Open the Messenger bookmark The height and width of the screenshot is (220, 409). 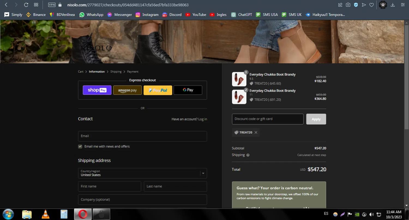(x=119, y=15)
